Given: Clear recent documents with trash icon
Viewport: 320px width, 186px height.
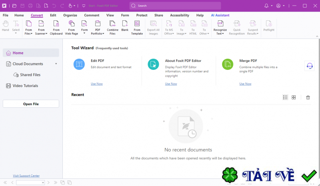Looking at the screenshot, I should tap(308, 97).
